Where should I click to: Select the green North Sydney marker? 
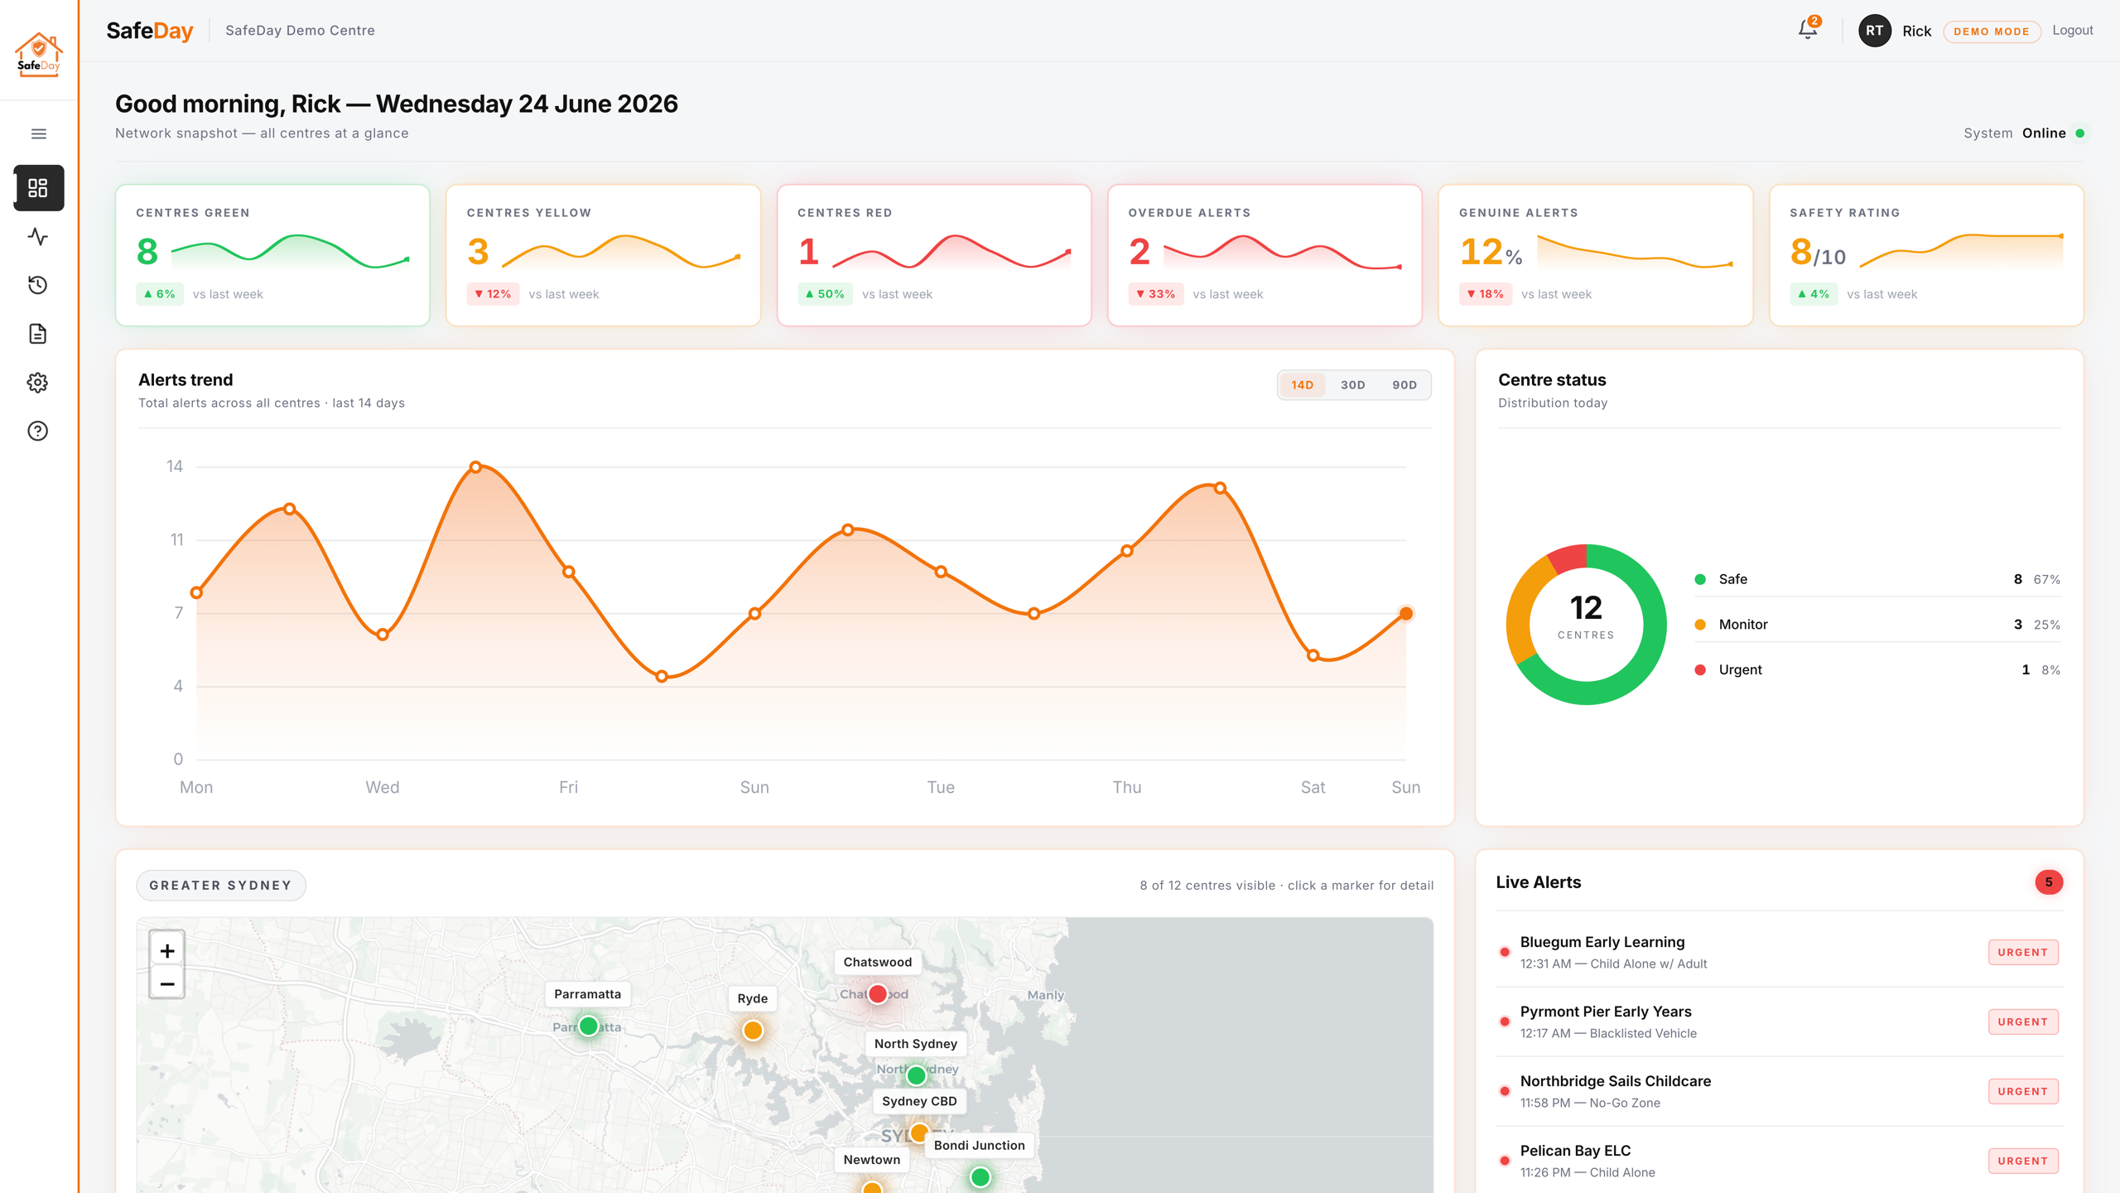[916, 1075]
